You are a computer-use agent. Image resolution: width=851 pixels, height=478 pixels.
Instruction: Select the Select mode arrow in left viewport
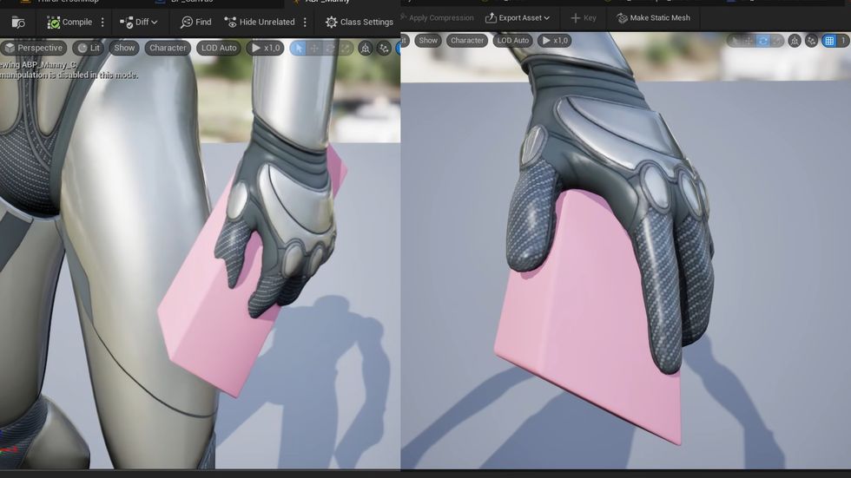pos(298,49)
